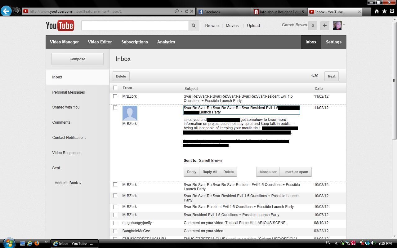Check message 'Svar:Re:Svar:Re:Svar:Resident Evil 1.5 Questions'
Image resolution: width=397 pixels, height=248 pixels.
coord(115,196)
